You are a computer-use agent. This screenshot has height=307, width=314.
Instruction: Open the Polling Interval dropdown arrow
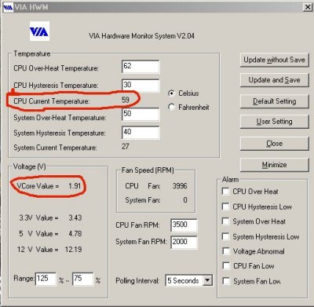click(x=207, y=280)
